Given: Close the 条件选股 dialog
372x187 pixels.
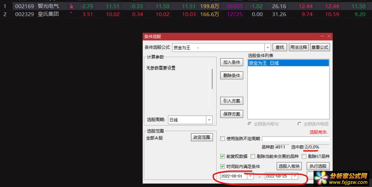Looking at the screenshot, I should [329, 36].
